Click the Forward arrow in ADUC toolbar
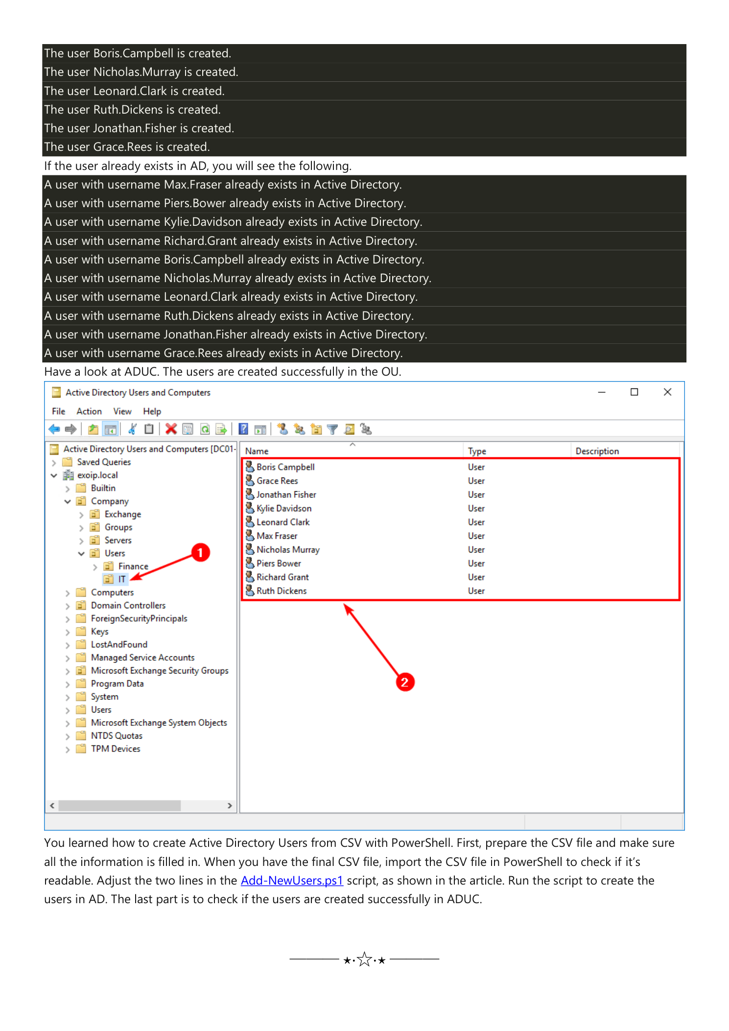729x1031 pixels. (71, 430)
